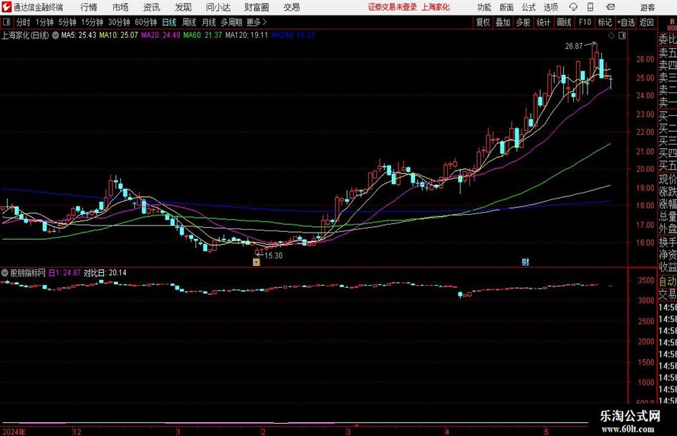Switch to the 分时 chart tab

[23, 22]
